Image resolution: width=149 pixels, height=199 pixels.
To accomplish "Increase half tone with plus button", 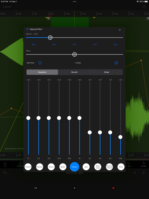I will tap(116, 63).
